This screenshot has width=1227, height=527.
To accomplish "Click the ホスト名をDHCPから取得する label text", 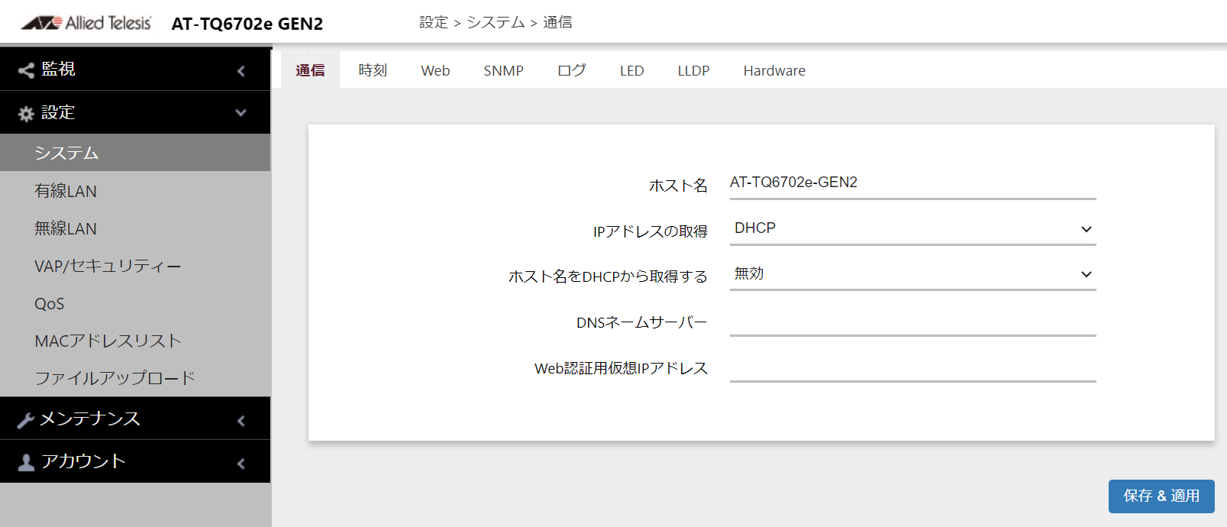I will coord(608,276).
